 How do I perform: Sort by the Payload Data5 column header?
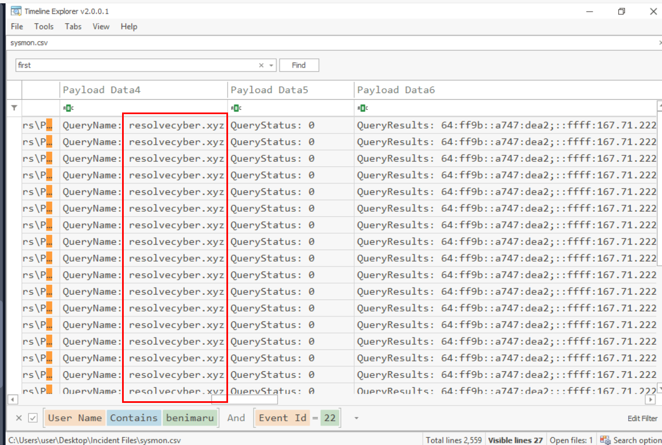pyautogui.click(x=290, y=90)
